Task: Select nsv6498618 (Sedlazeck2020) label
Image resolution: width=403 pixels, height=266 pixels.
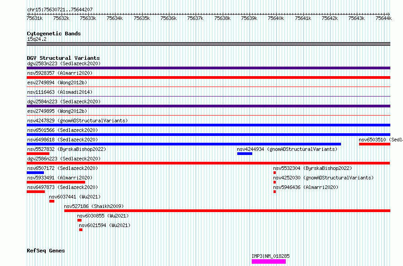Action: tap(62, 140)
